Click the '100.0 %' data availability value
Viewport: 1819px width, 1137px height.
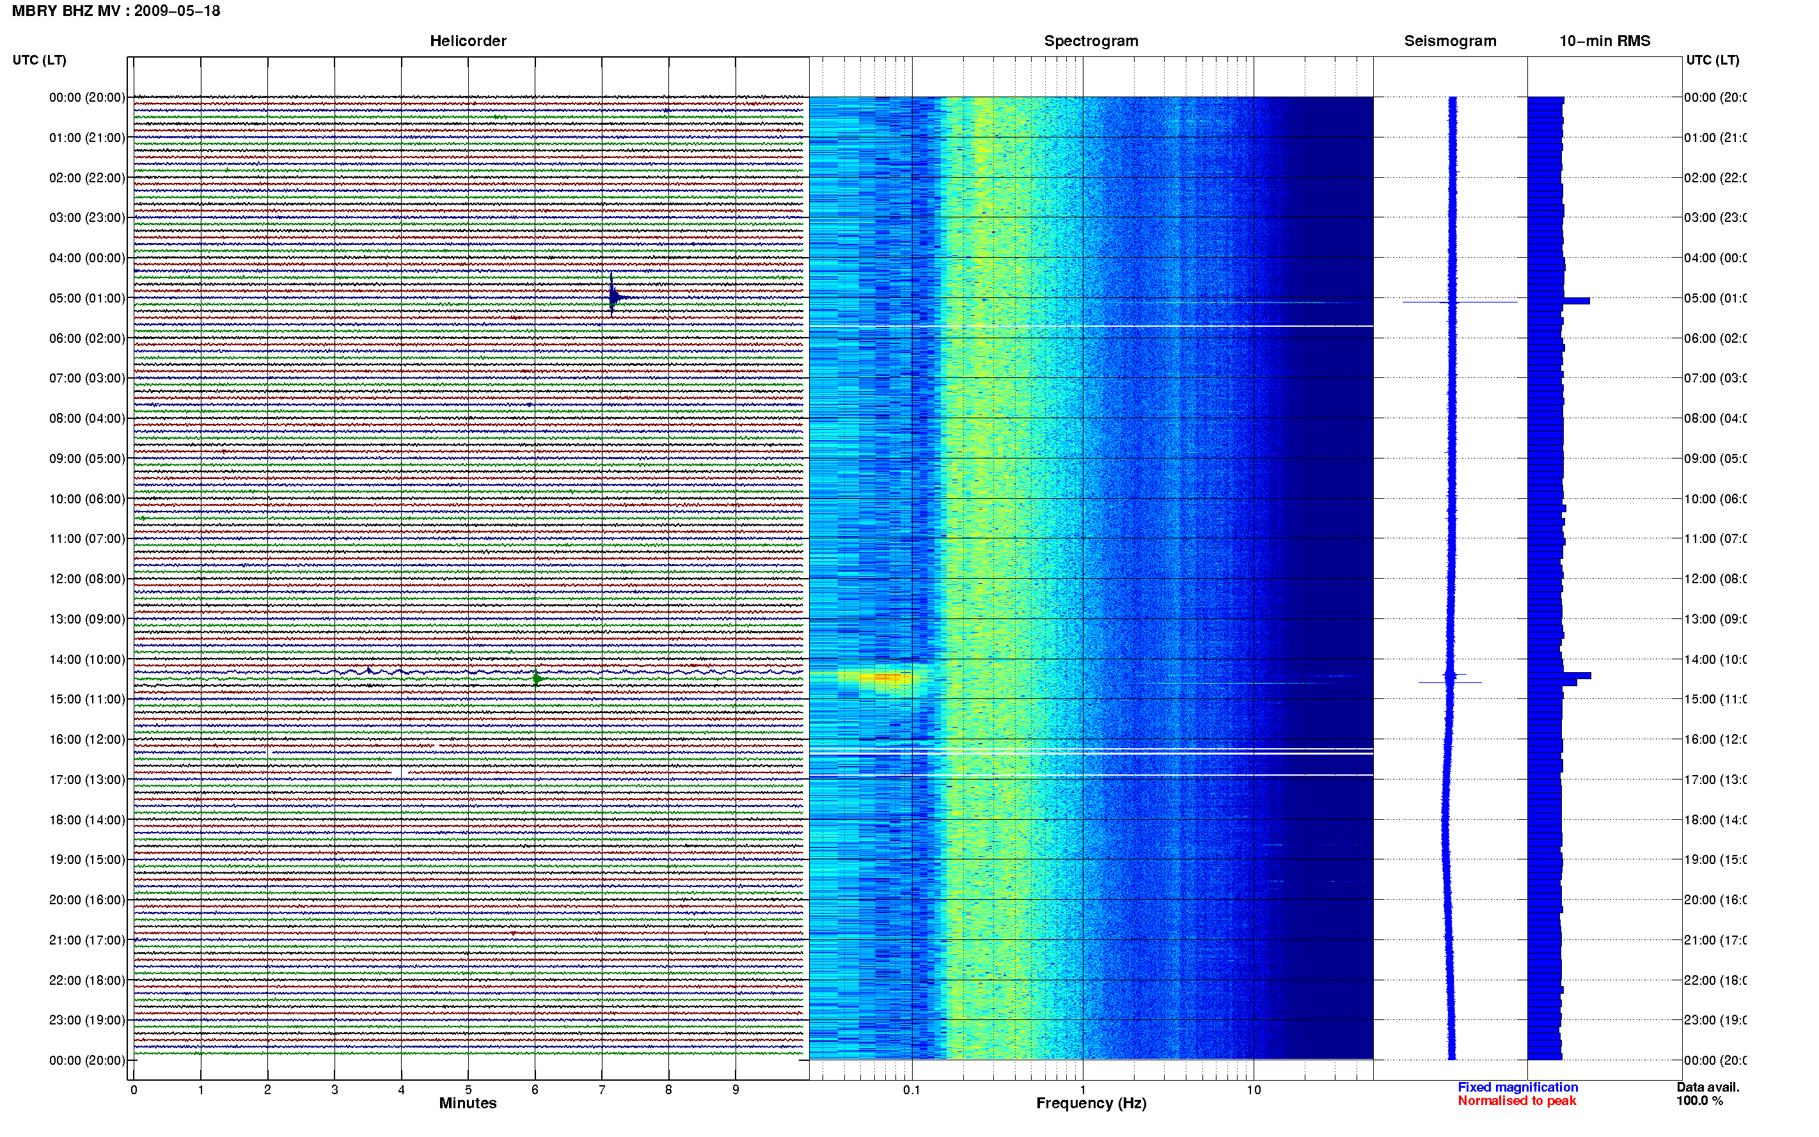1699,1101
